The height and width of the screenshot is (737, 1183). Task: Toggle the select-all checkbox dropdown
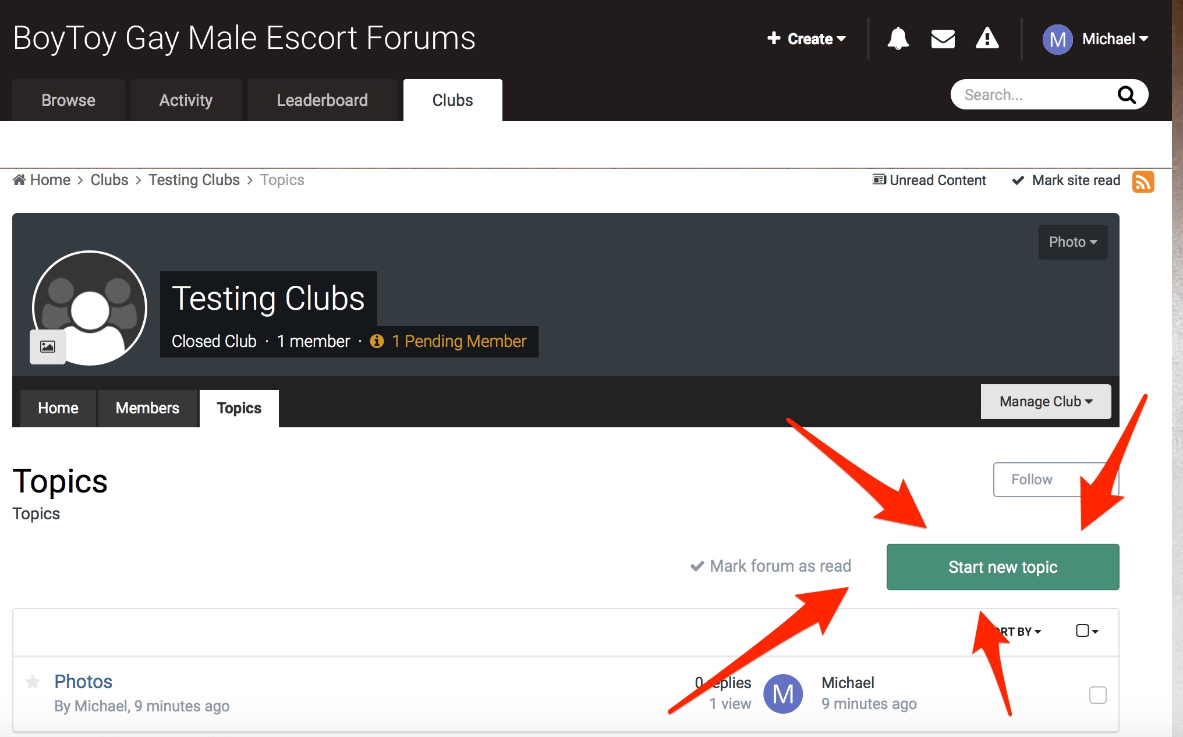coord(1087,631)
